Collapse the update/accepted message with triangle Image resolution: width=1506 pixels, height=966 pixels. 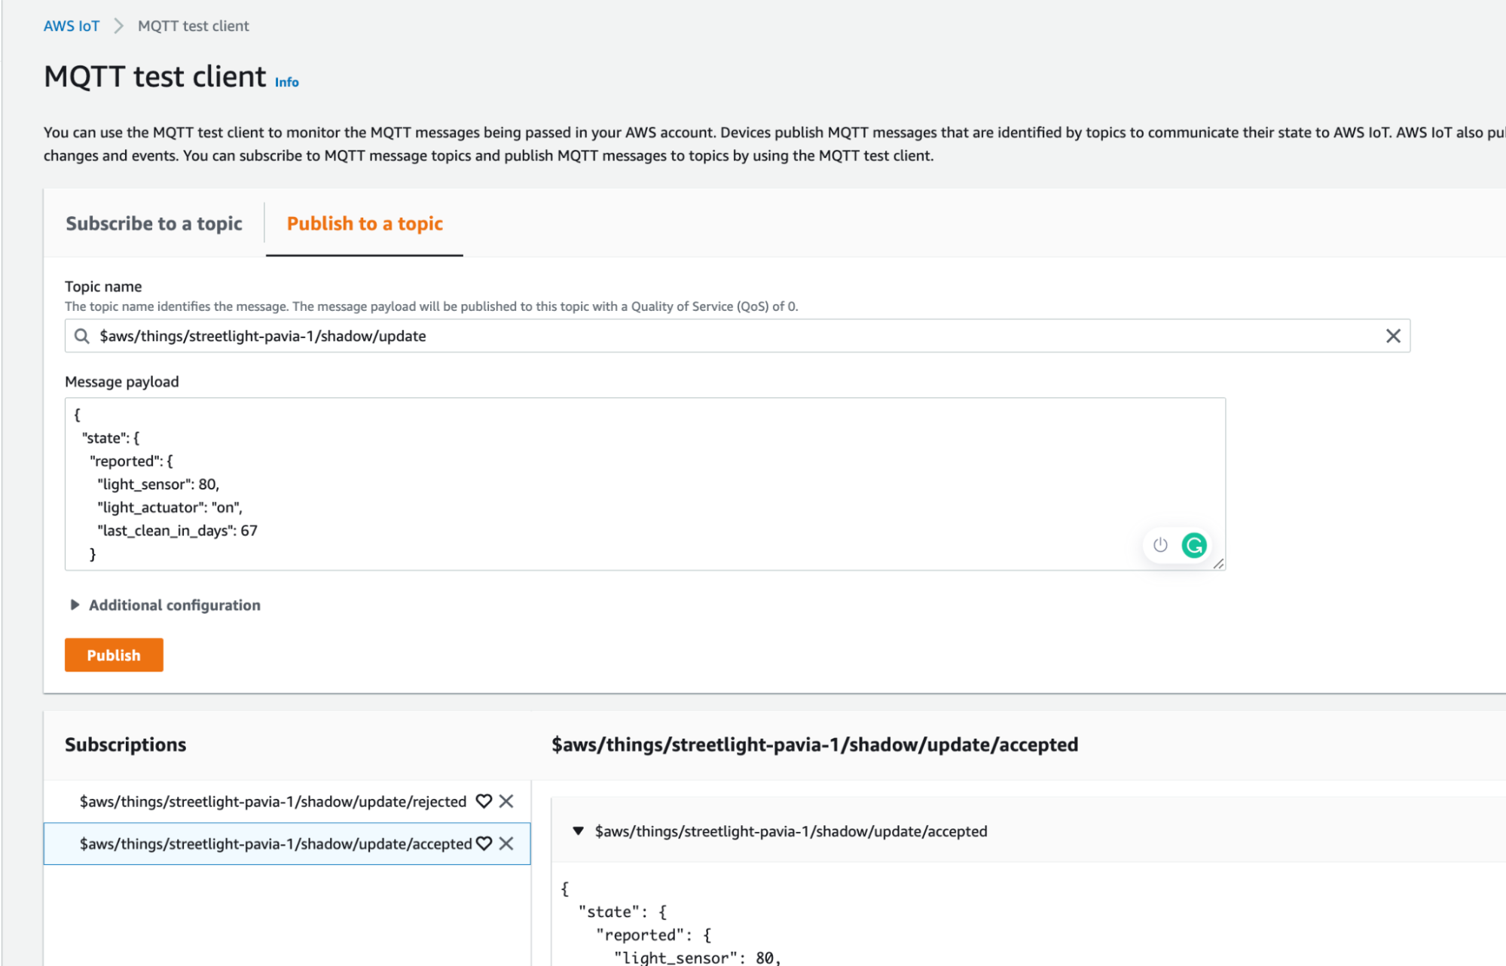[578, 830]
